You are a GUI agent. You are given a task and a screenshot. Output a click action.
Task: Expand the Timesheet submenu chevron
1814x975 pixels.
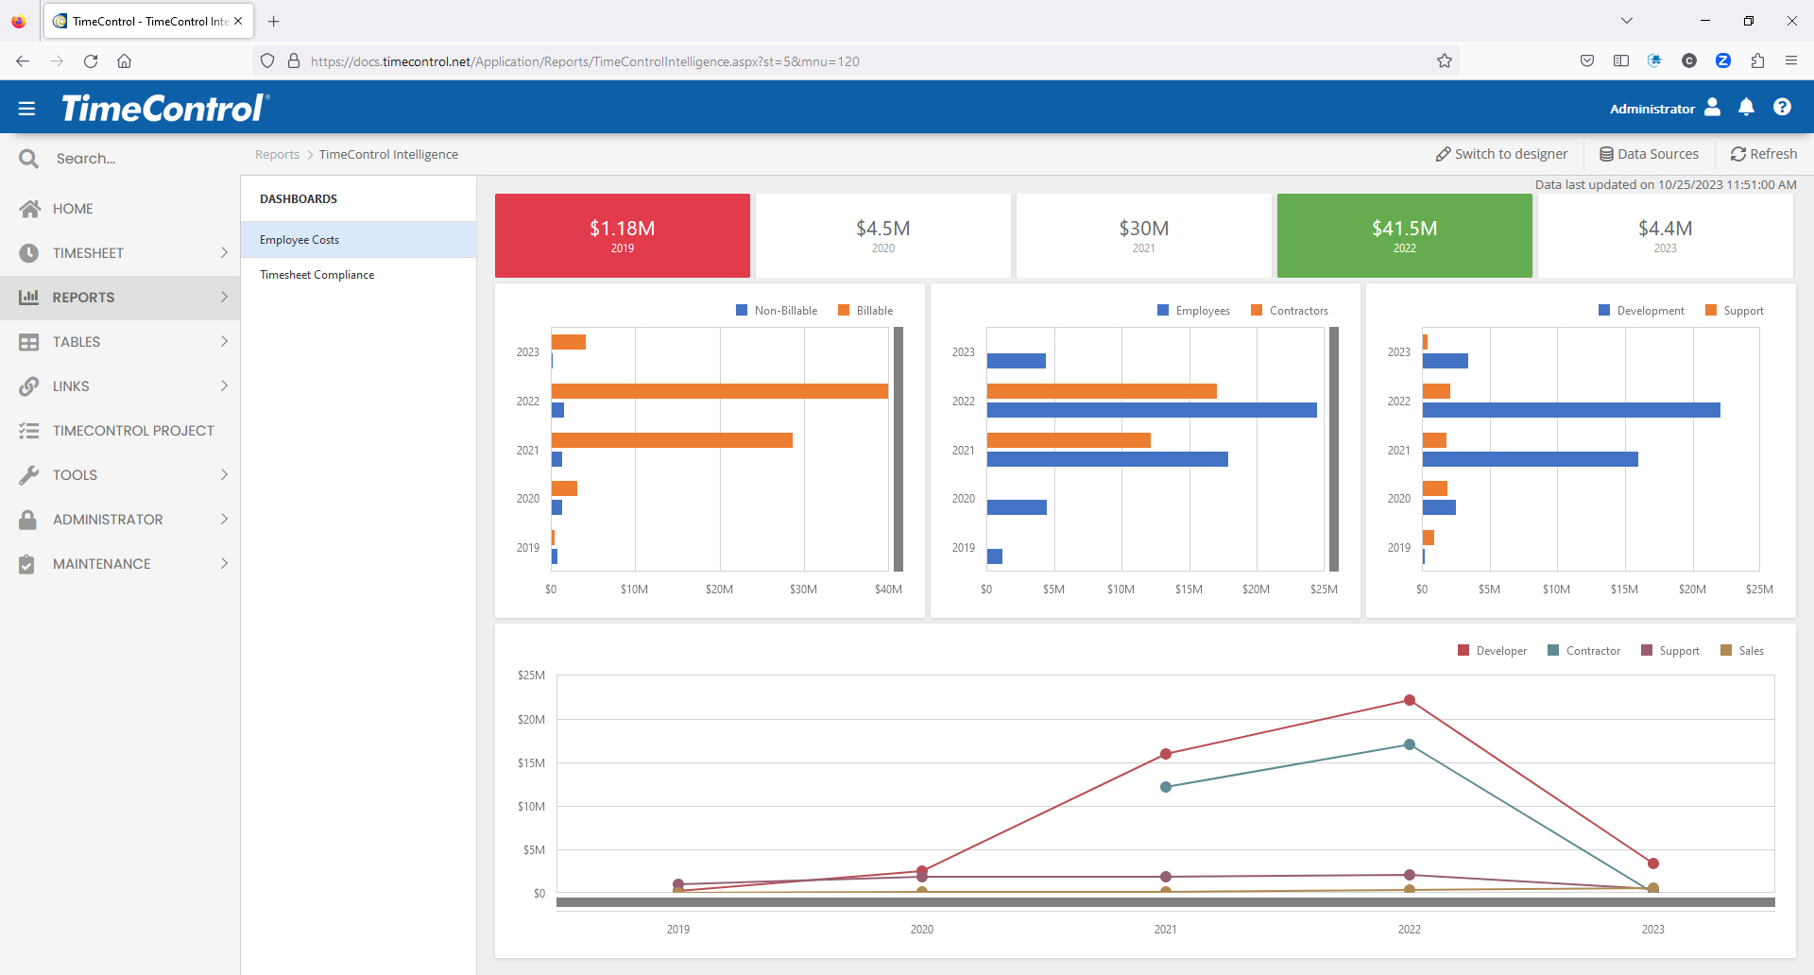[x=224, y=253]
